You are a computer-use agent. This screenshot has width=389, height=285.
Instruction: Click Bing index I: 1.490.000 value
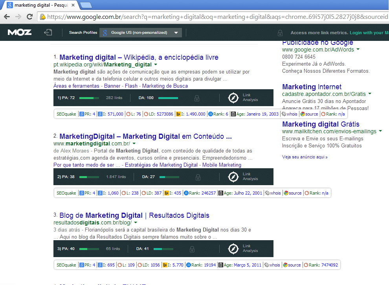[x=191, y=114]
